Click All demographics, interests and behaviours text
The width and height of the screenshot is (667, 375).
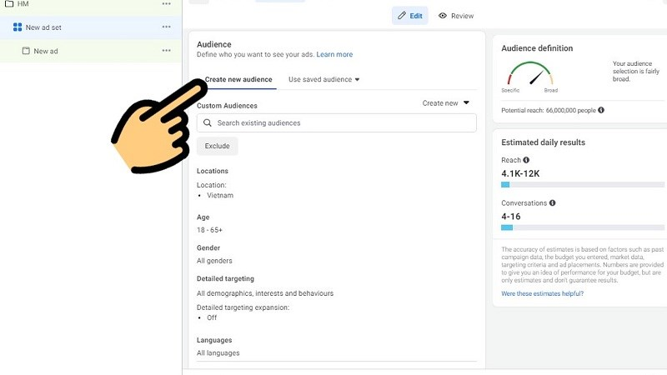tap(265, 293)
